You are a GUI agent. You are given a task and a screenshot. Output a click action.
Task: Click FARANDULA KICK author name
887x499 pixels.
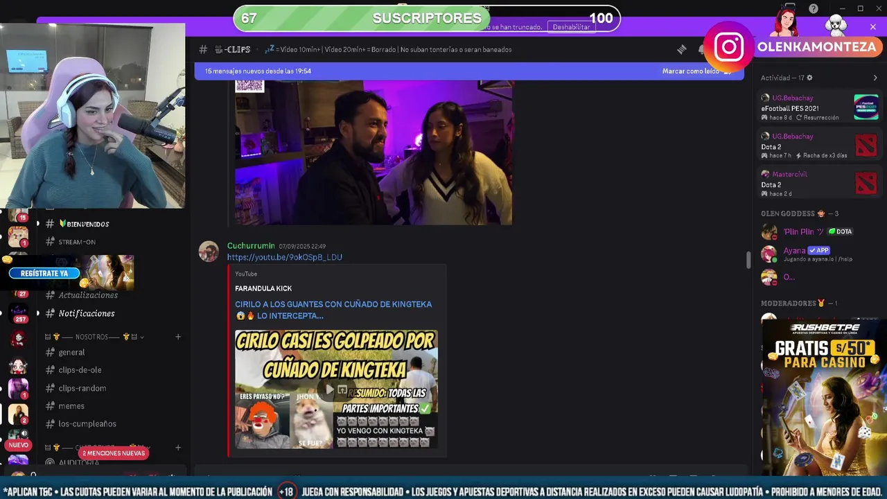click(x=263, y=288)
